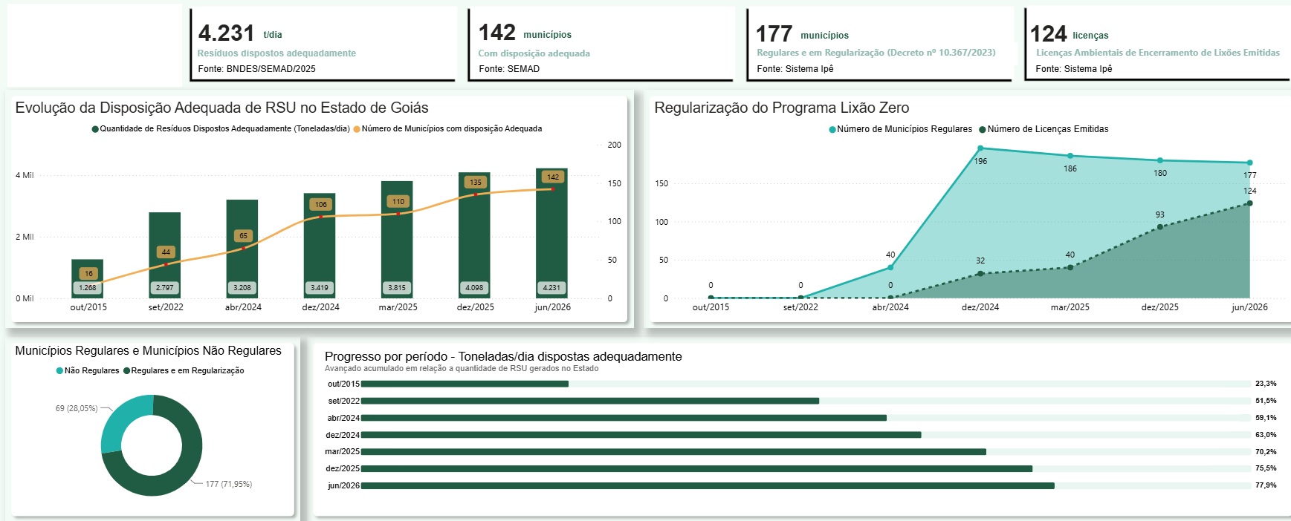Click the '4.098' data label on the dez/2025 column
The height and width of the screenshot is (521, 1291).
(474, 288)
